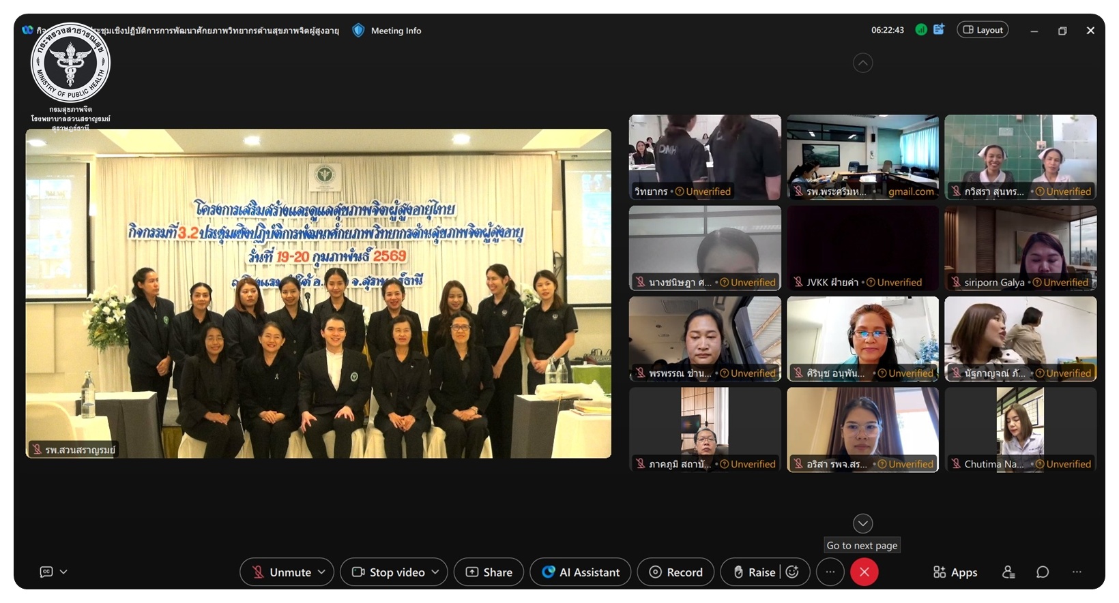The image size is (1119, 603).
Task: Open the reactions smiley icon
Action: (792, 572)
